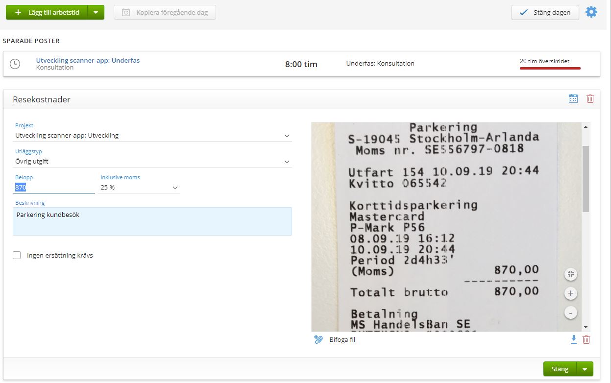Click the fit-to-view icon on the receipt
The width and height of the screenshot is (611, 383).
click(570, 274)
